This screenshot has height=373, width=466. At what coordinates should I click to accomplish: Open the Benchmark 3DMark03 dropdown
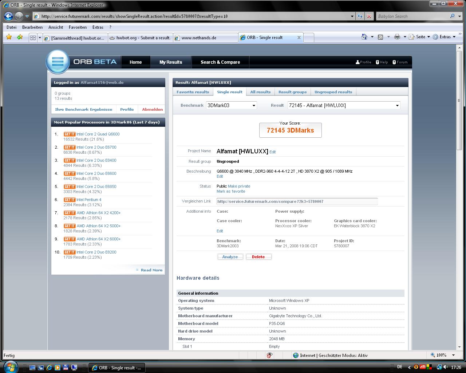coord(232,105)
